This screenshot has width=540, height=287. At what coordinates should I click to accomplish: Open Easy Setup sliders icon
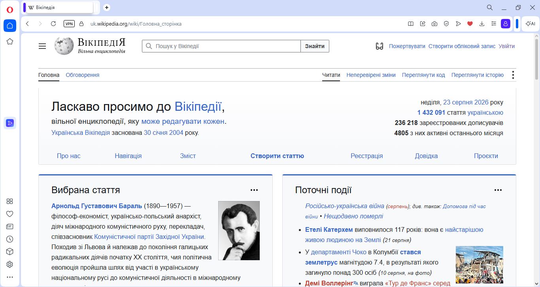click(x=494, y=24)
